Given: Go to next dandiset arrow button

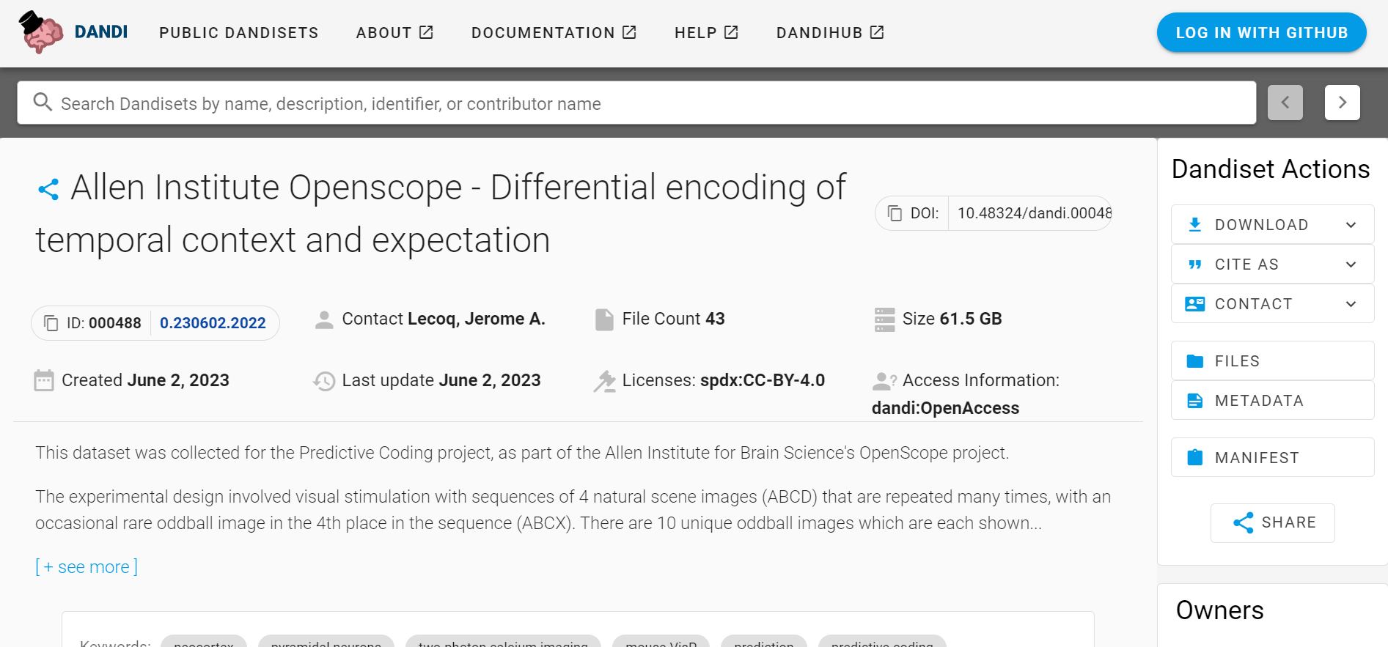Looking at the screenshot, I should [x=1343, y=103].
